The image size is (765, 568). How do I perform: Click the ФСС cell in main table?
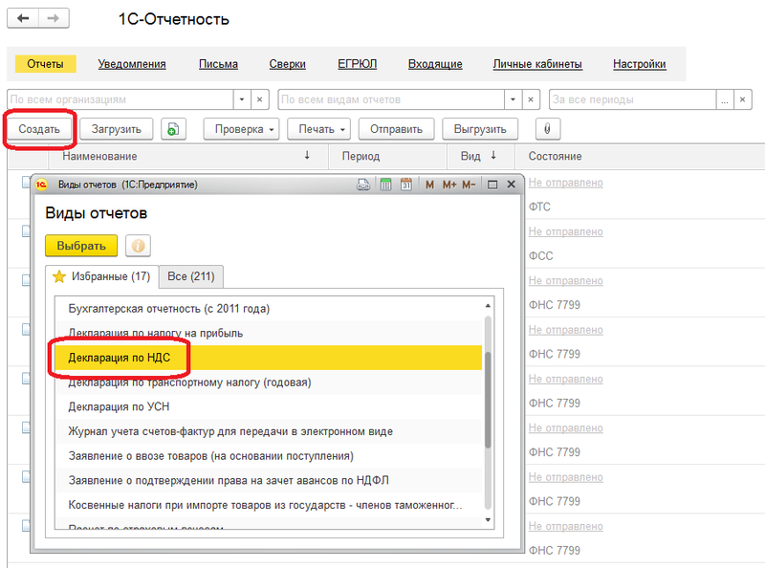[x=540, y=255]
